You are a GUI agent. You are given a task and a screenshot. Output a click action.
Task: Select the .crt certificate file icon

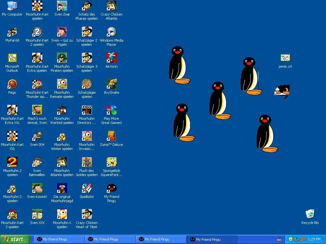285,58
